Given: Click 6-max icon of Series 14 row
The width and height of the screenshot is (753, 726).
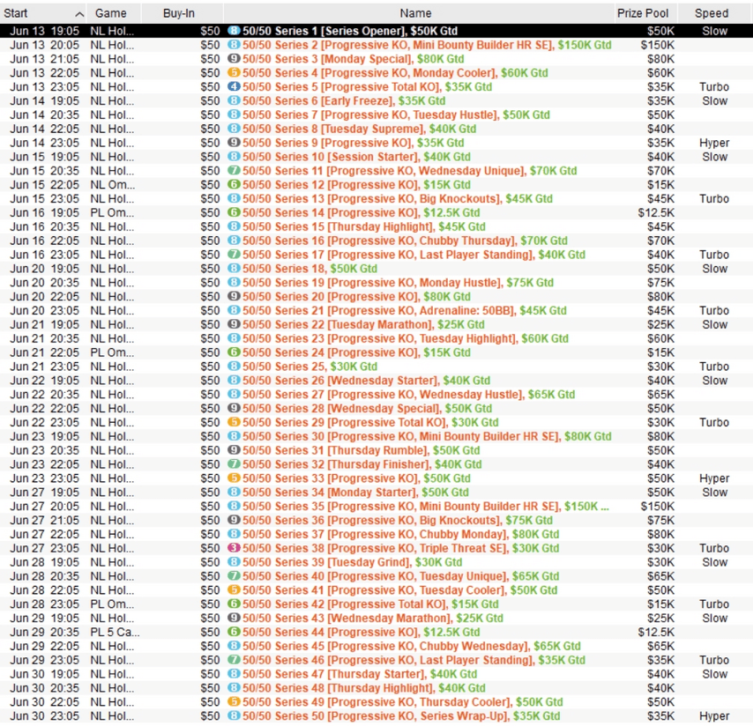Looking at the screenshot, I should tap(234, 212).
